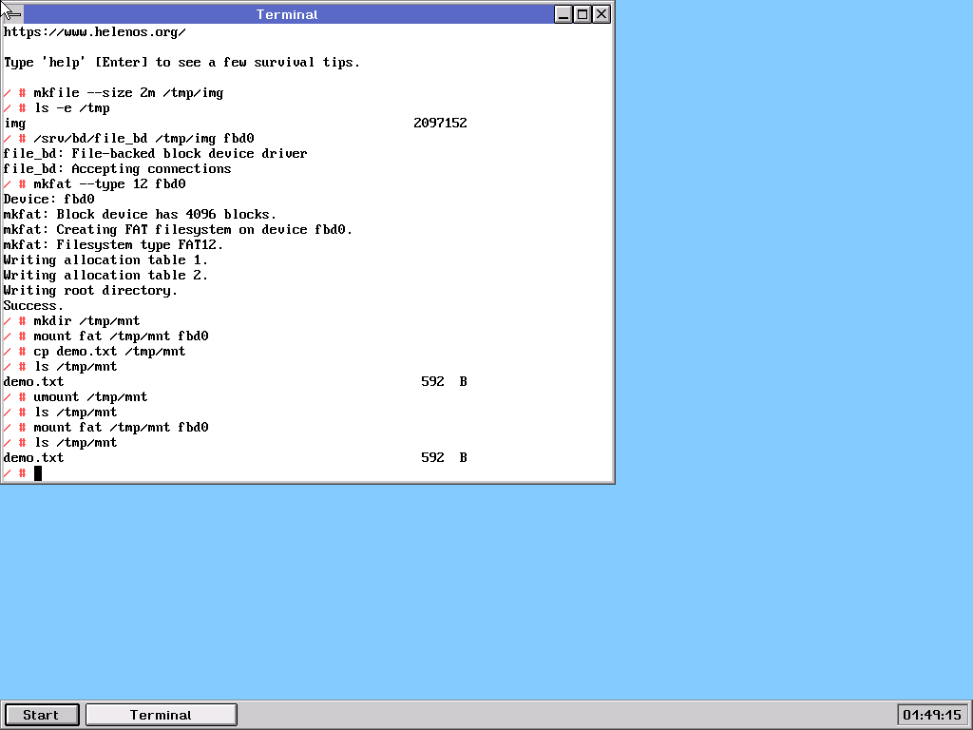Click the 'mkfile --size 2m /tmp/img' command line
This screenshot has width=973, height=730.
tap(128, 93)
